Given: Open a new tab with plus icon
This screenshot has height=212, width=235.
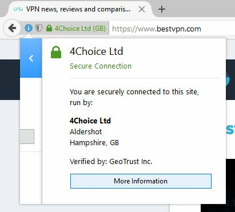Looking at the screenshot, I should (162, 9).
